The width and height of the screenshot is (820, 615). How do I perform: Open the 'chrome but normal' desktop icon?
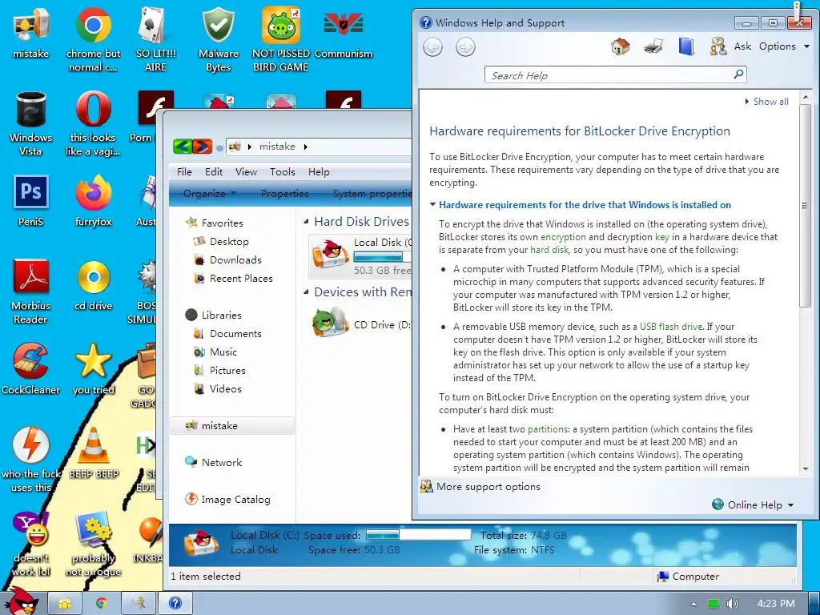93,39
